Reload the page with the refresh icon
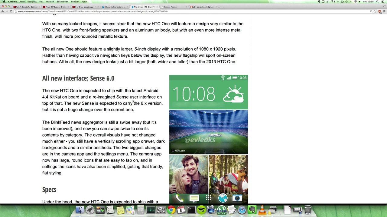This screenshot has height=217, width=387. [x=11, y=11]
